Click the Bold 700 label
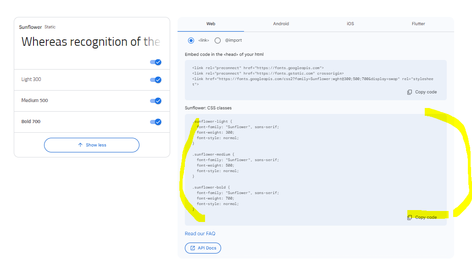 [x=31, y=121]
